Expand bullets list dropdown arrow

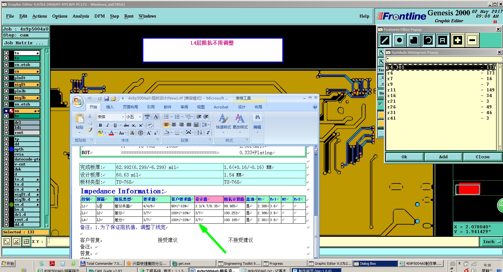[x=171, y=117]
